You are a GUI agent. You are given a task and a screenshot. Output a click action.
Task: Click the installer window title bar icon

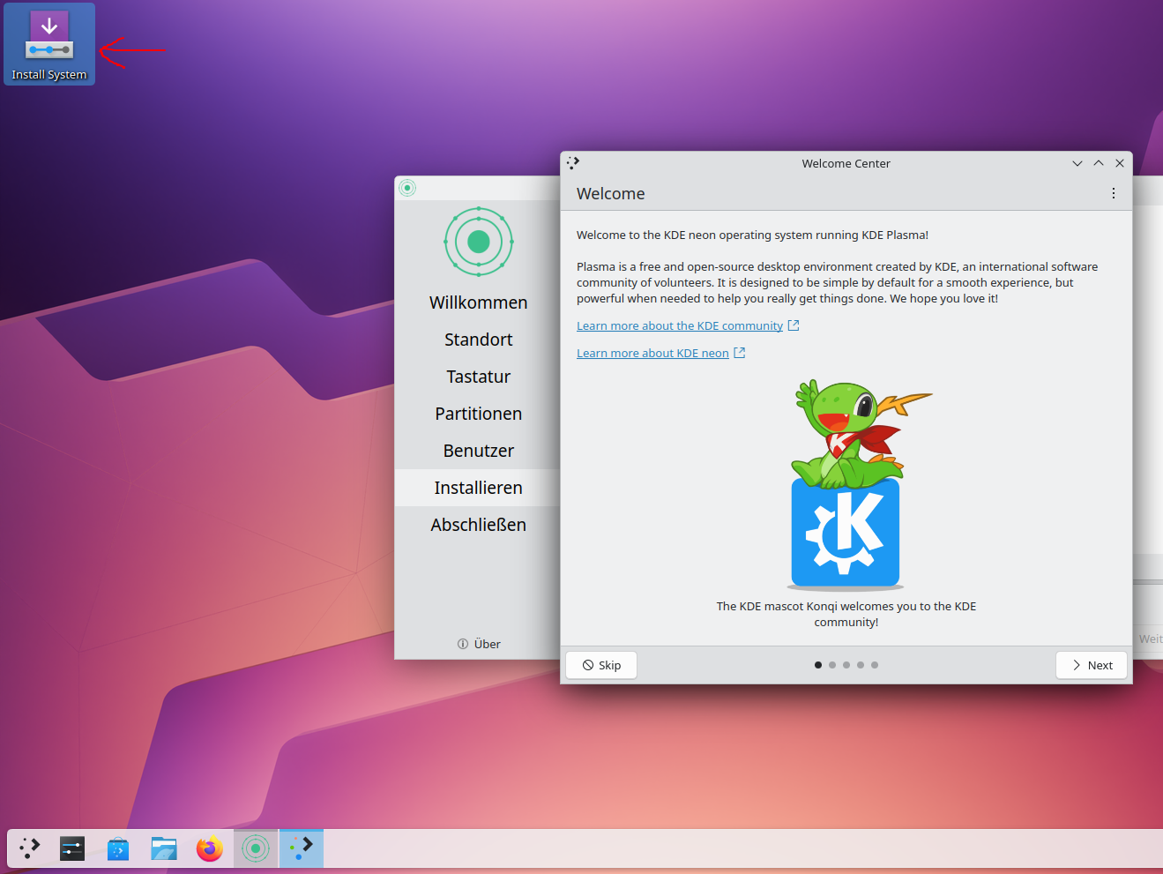[x=407, y=188]
